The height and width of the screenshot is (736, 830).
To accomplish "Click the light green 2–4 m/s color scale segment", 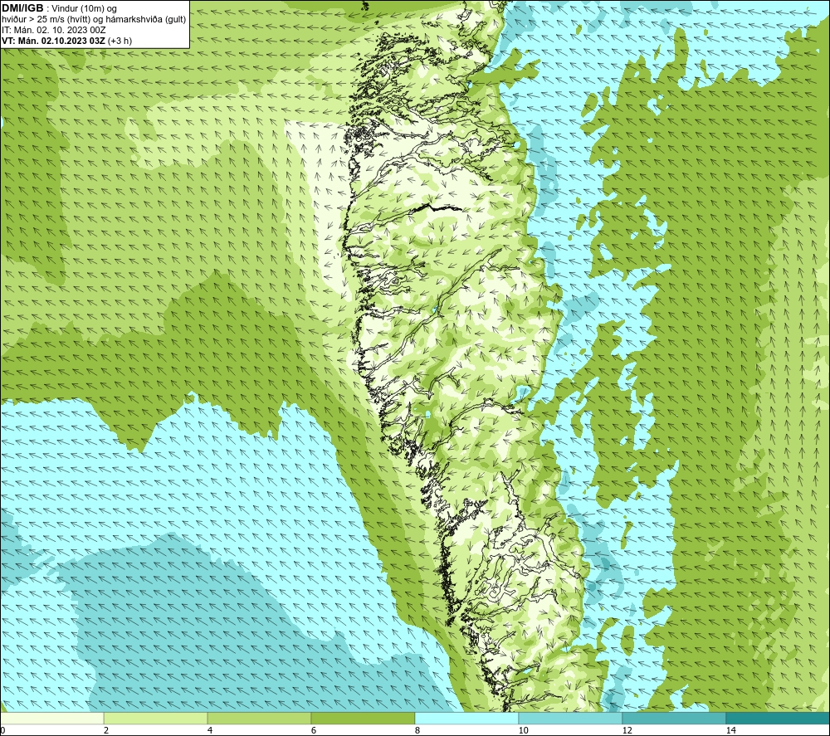I will point(156,718).
